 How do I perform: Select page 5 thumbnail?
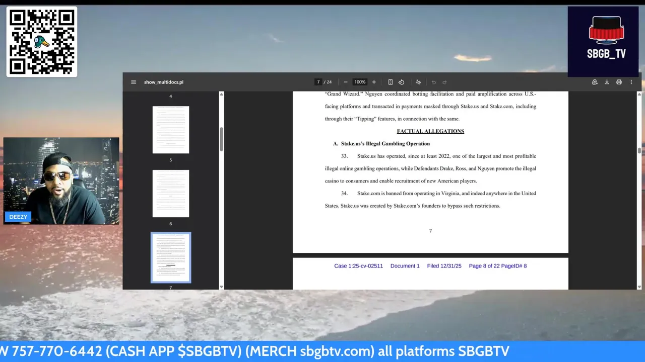(x=171, y=130)
